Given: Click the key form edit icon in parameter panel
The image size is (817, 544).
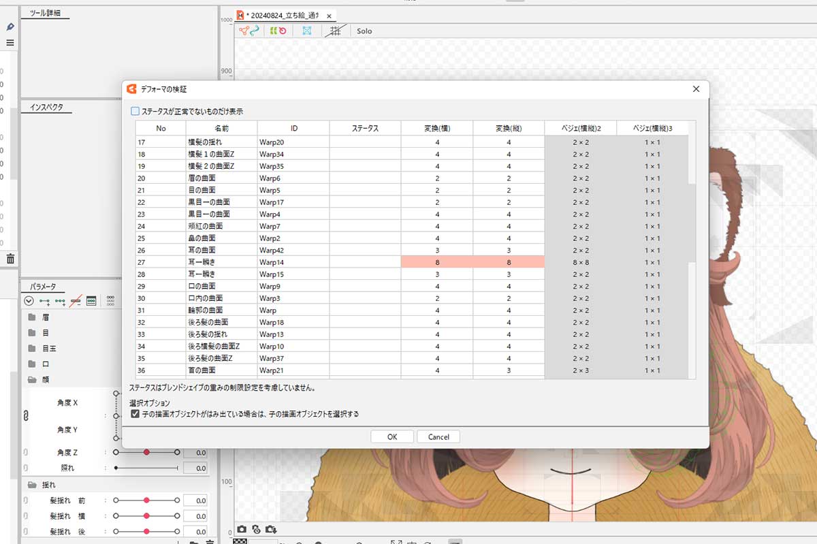Looking at the screenshot, I should coord(91,300).
